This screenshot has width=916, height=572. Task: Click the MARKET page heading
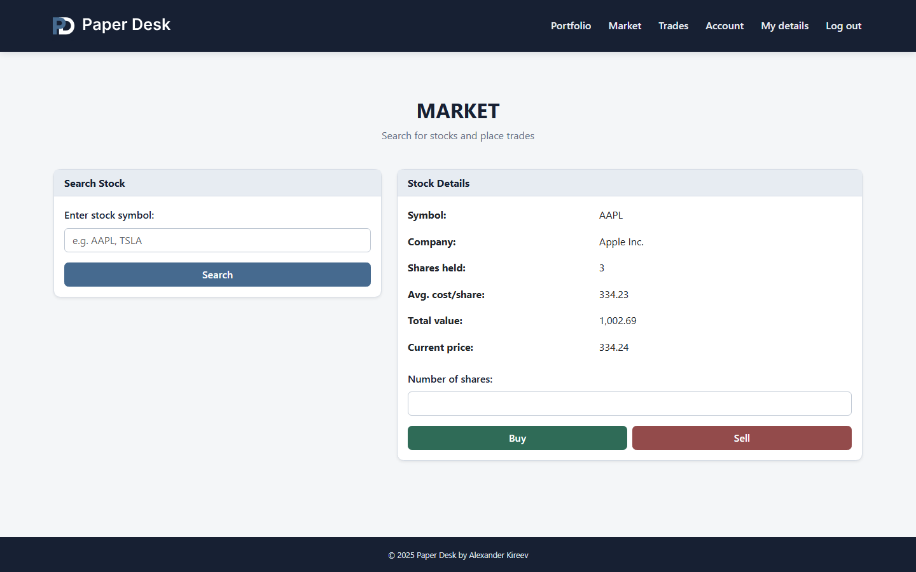[x=458, y=111]
